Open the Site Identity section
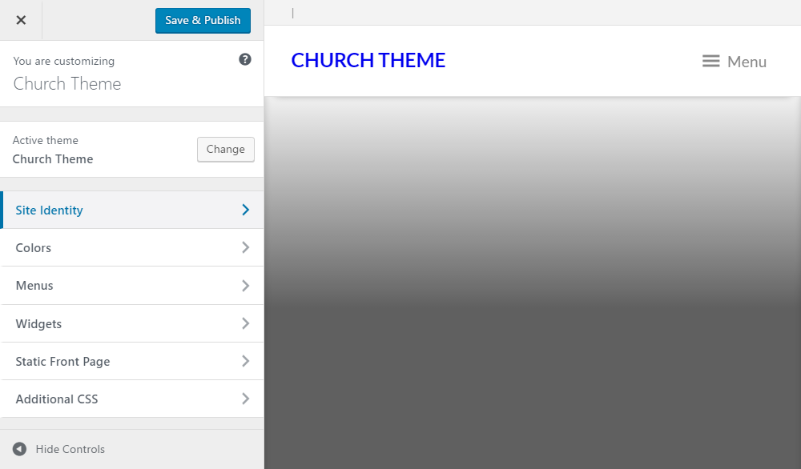Image resolution: width=801 pixels, height=469 pixels. pyautogui.click(x=132, y=210)
